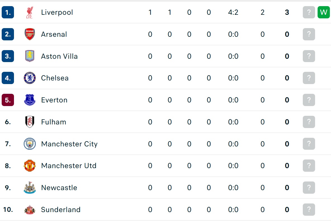
Task: Click the maroon rank 5 position badge
Action: [8, 100]
